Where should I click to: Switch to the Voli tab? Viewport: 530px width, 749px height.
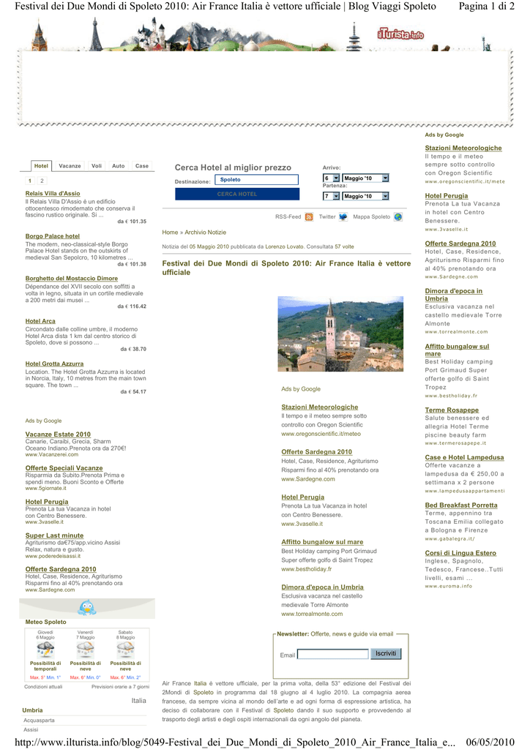coord(97,166)
